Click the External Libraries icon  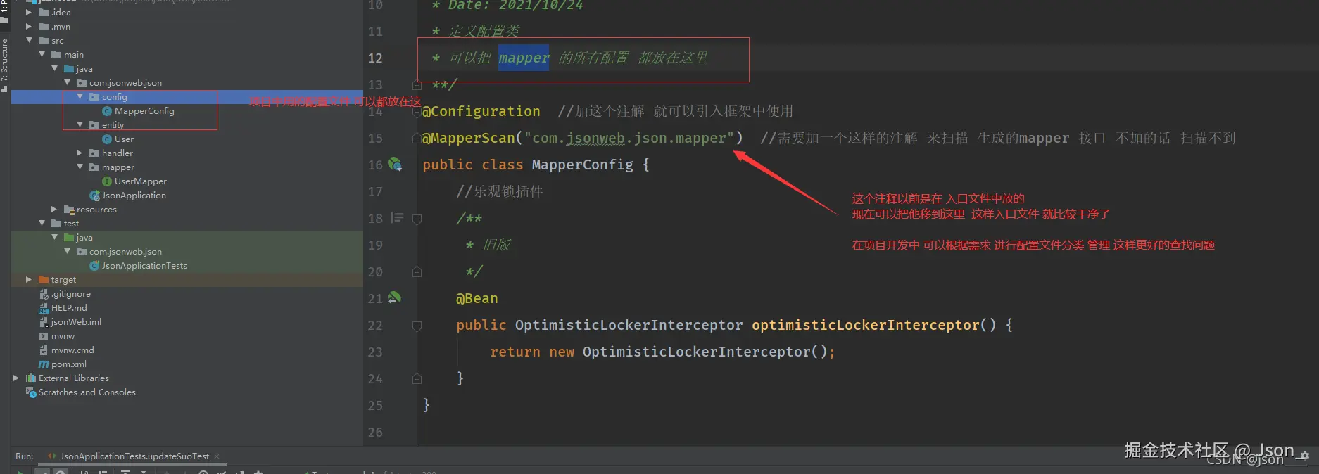pos(31,378)
